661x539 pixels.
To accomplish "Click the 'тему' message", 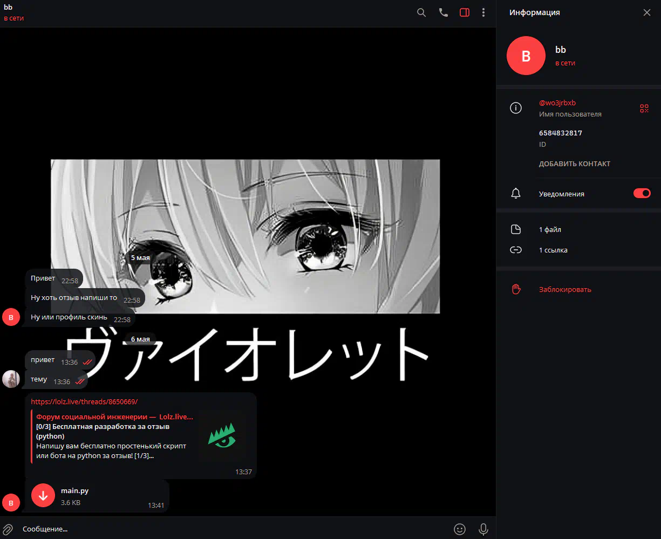I will (x=56, y=380).
